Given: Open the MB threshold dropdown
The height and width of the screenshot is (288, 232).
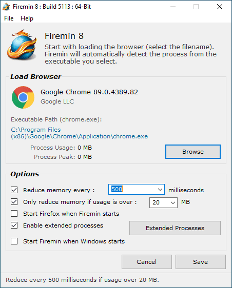Looking at the screenshot, I should (x=163, y=202).
